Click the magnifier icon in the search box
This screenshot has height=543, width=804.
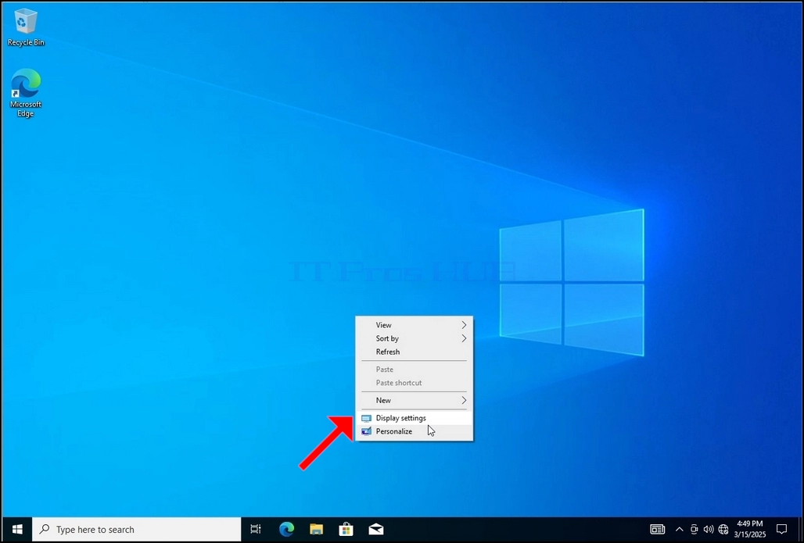[45, 529]
